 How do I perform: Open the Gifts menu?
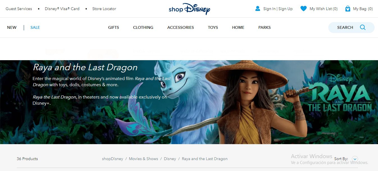[113, 27]
